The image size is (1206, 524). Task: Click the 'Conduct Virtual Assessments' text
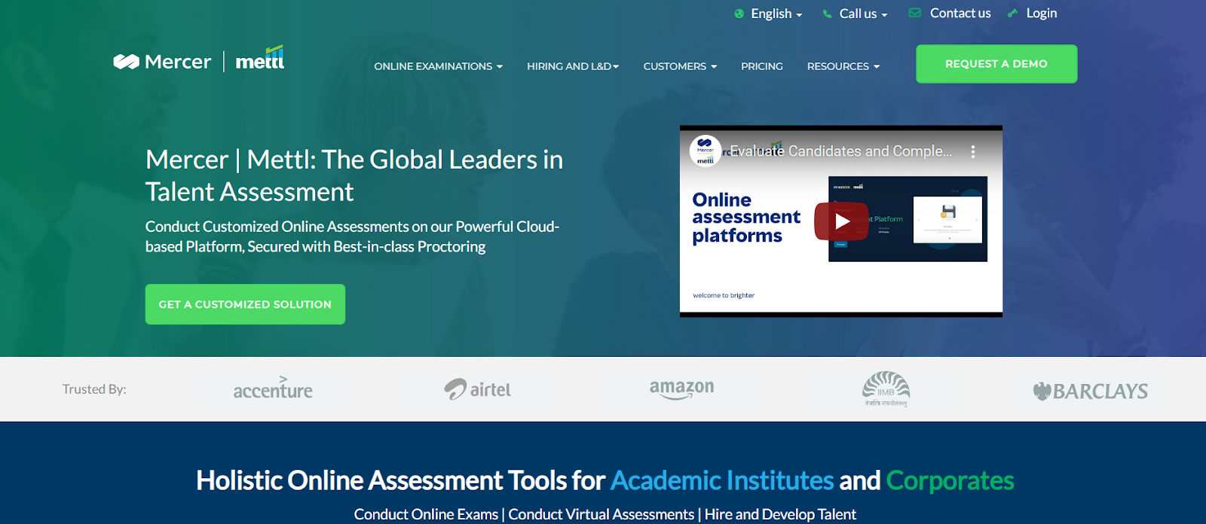tap(601, 514)
